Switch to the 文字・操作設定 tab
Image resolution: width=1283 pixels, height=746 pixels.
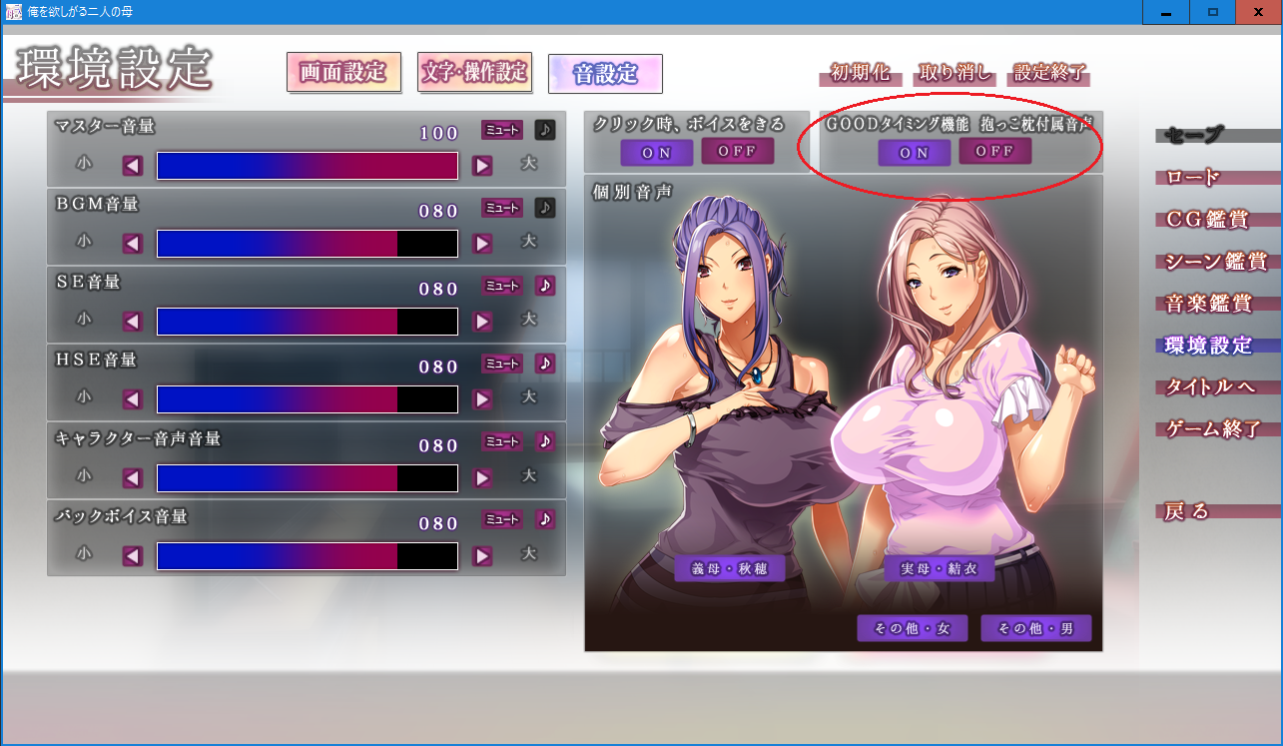[474, 72]
